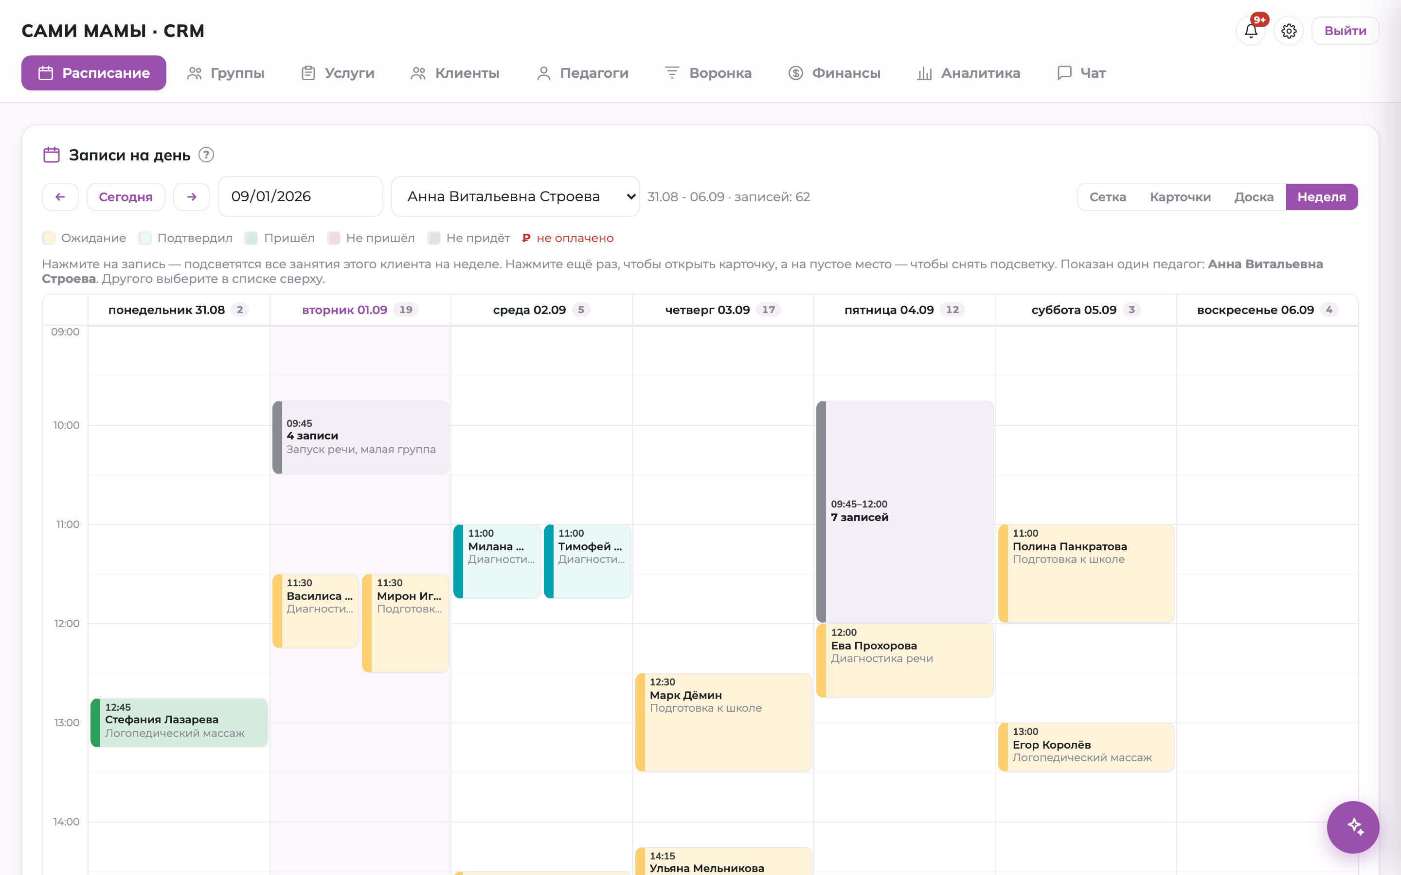
Task: Click the Пришёл legend color swatch
Action: (251, 238)
